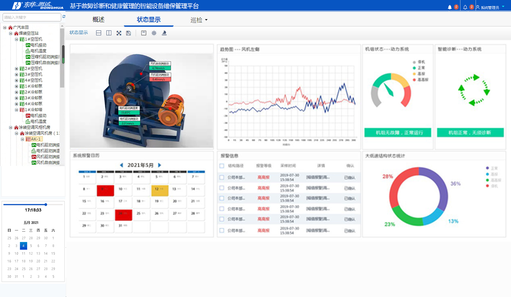The width and height of the screenshot is (511, 297).
Task: Tick the first alarm row checkbox
Action: coord(222,178)
